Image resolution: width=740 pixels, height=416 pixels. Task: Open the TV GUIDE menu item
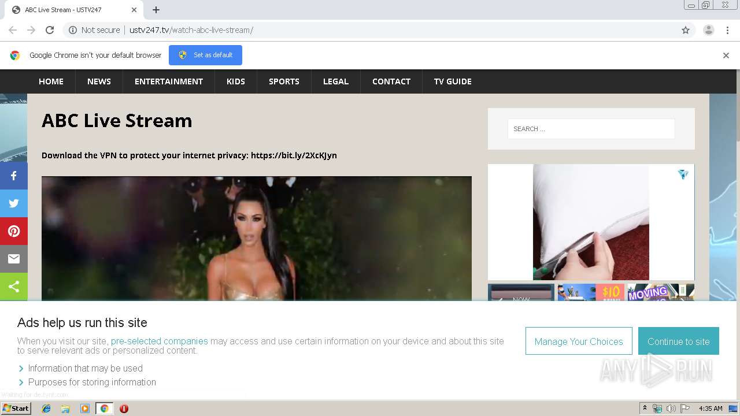(453, 81)
